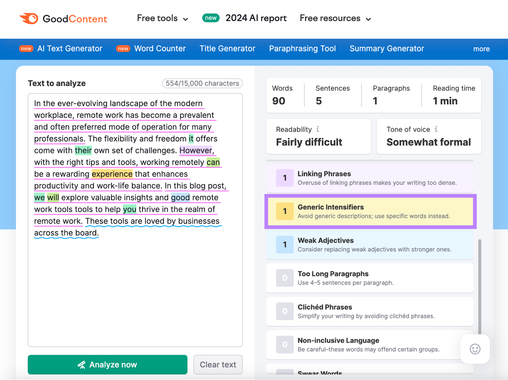Open Summary Generator from the navigation
This screenshot has height=380, width=508.
pyautogui.click(x=386, y=49)
